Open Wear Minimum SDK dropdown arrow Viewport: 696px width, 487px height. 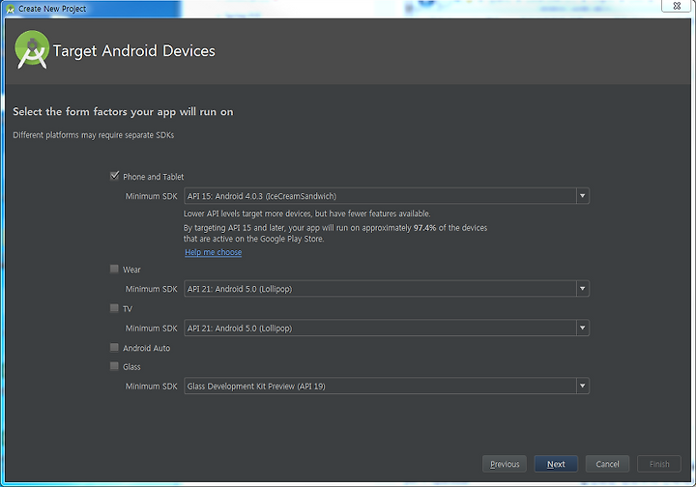[x=582, y=288]
